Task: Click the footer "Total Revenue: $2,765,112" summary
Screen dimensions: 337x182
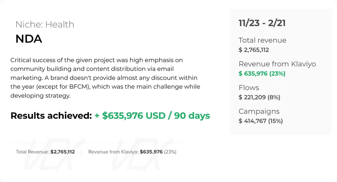Action: 45,152
